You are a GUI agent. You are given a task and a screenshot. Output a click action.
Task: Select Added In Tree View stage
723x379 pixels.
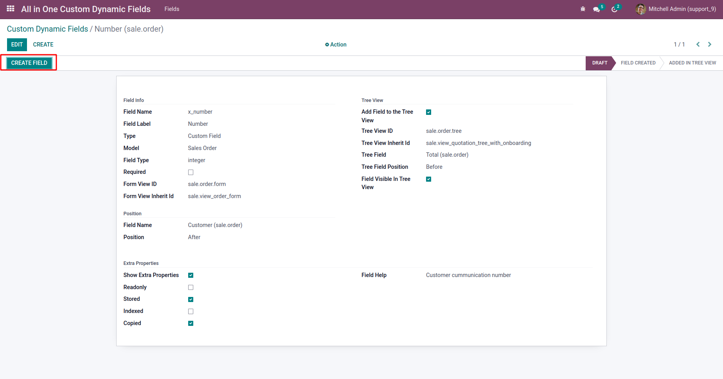pyautogui.click(x=692, y=63)
